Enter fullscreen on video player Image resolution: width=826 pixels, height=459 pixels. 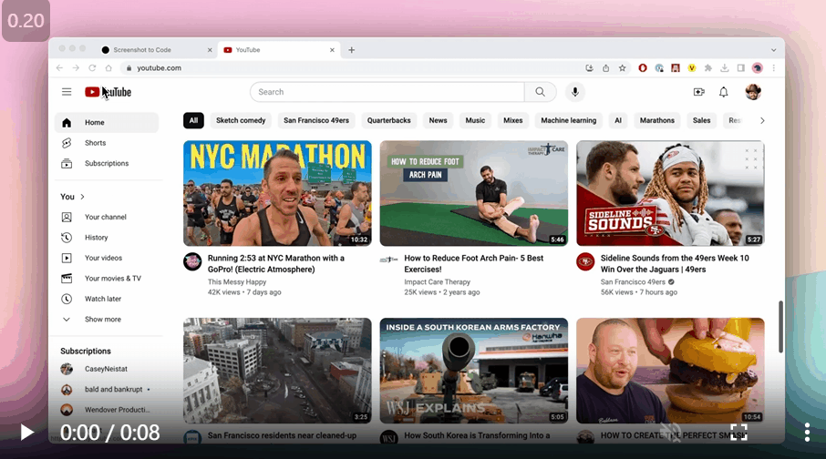(738, 433)
